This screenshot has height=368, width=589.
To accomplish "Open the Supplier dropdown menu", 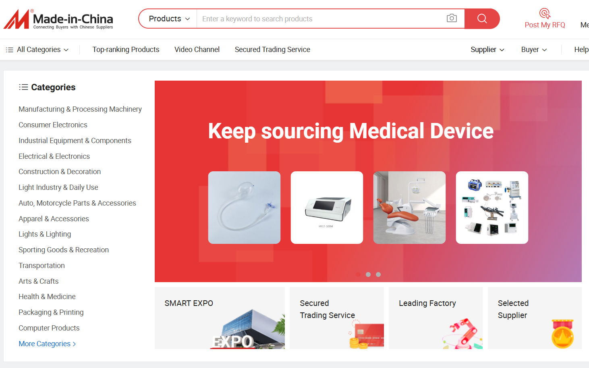I will pyautogui.click(x=487, y=50).
